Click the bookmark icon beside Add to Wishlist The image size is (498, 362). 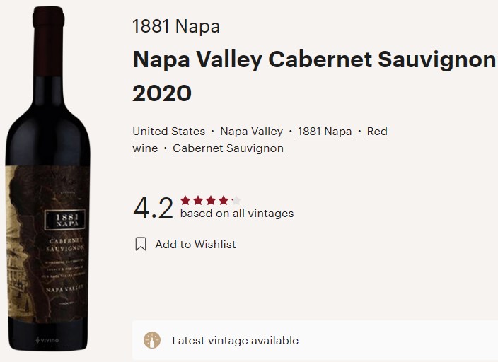tap(141, 245)
